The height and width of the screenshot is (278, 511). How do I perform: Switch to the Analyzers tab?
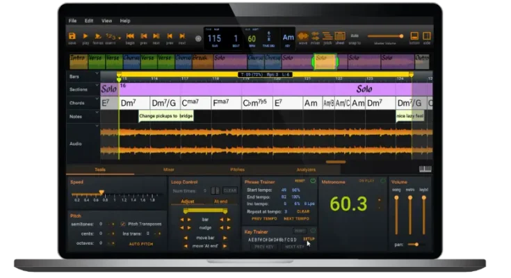click(x=306, y=169)
